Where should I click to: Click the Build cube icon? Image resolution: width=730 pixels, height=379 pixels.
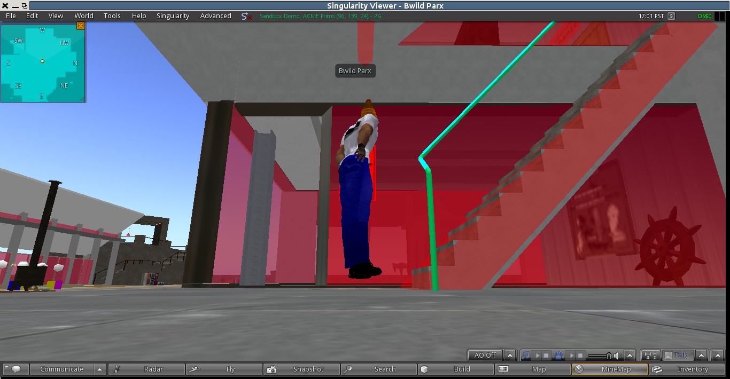[x=425, y=369]
